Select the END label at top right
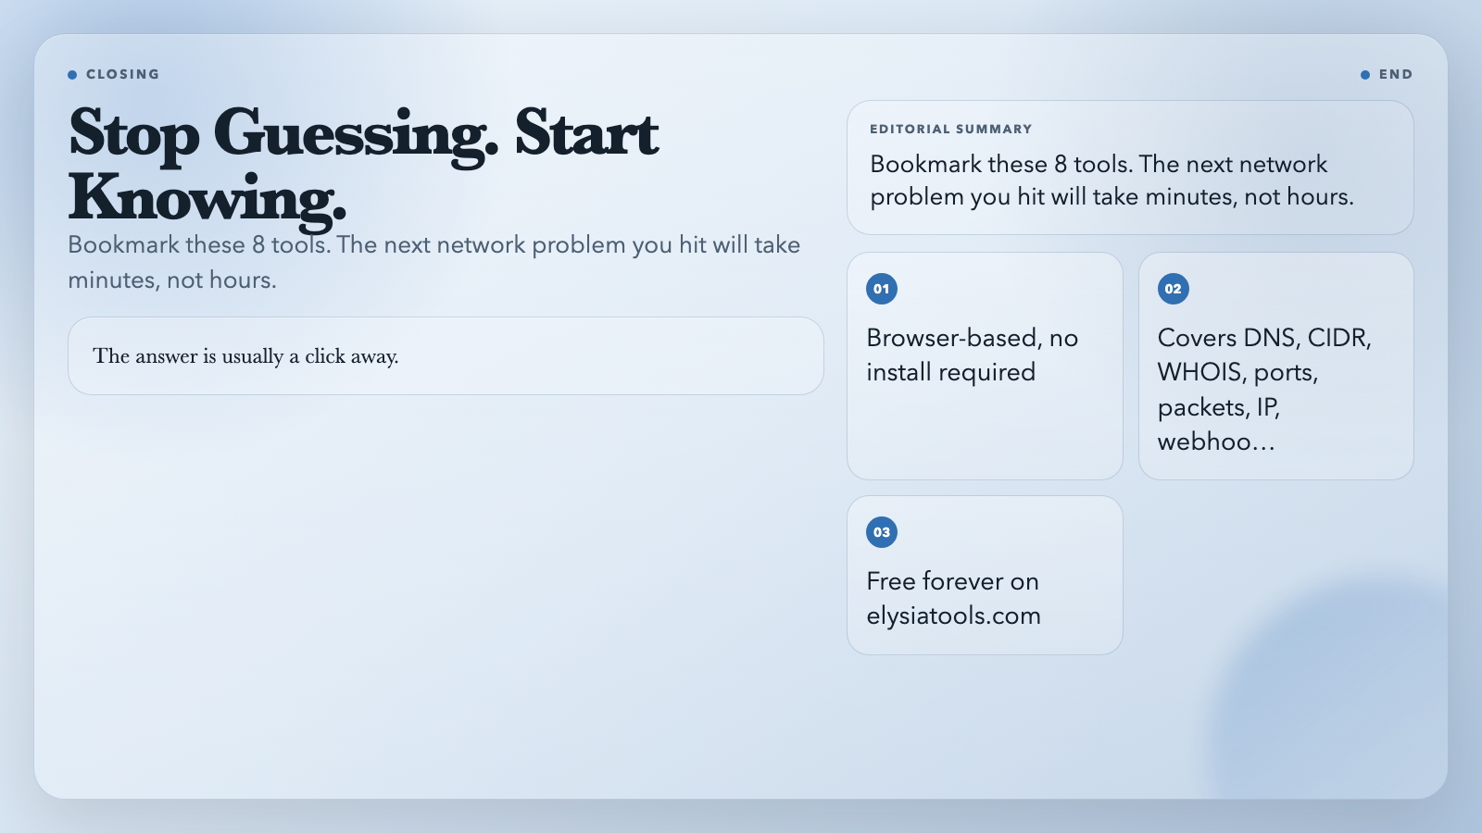 pyautogui.click(x=1396, y=74)
